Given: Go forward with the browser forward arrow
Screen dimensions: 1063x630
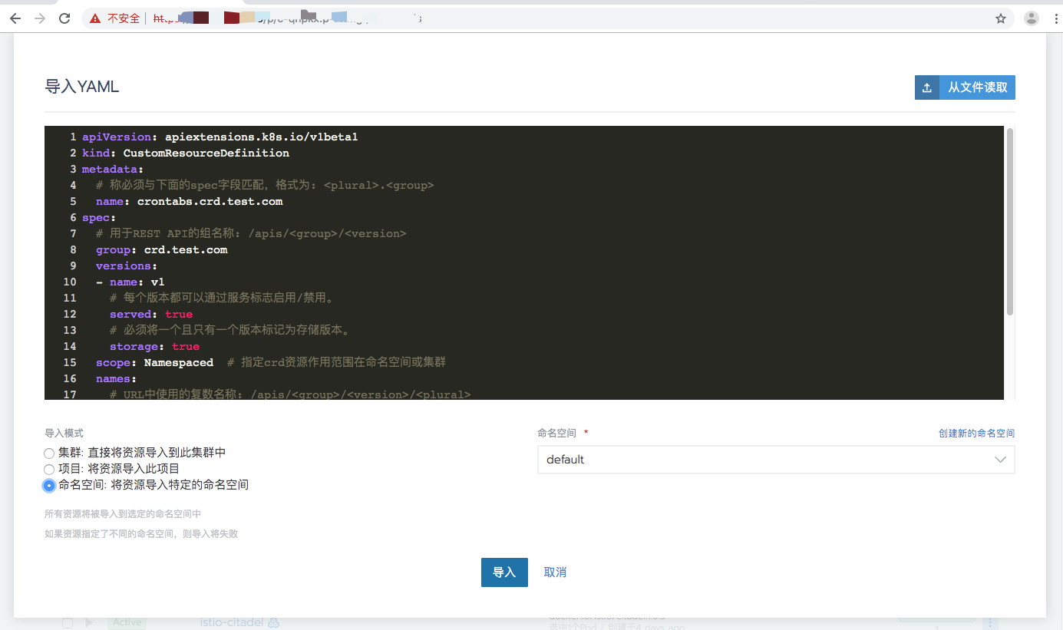Looking at the screenshot, I should click(40, 18).
